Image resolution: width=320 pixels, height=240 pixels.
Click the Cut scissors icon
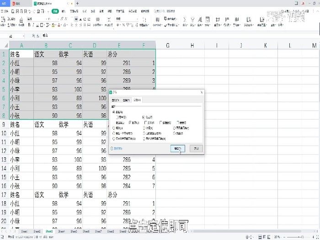pos(9,19)
